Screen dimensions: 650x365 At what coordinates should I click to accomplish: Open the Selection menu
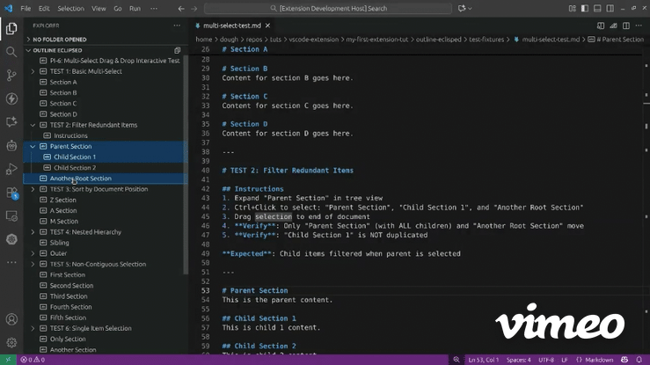(x=70, y=8)
